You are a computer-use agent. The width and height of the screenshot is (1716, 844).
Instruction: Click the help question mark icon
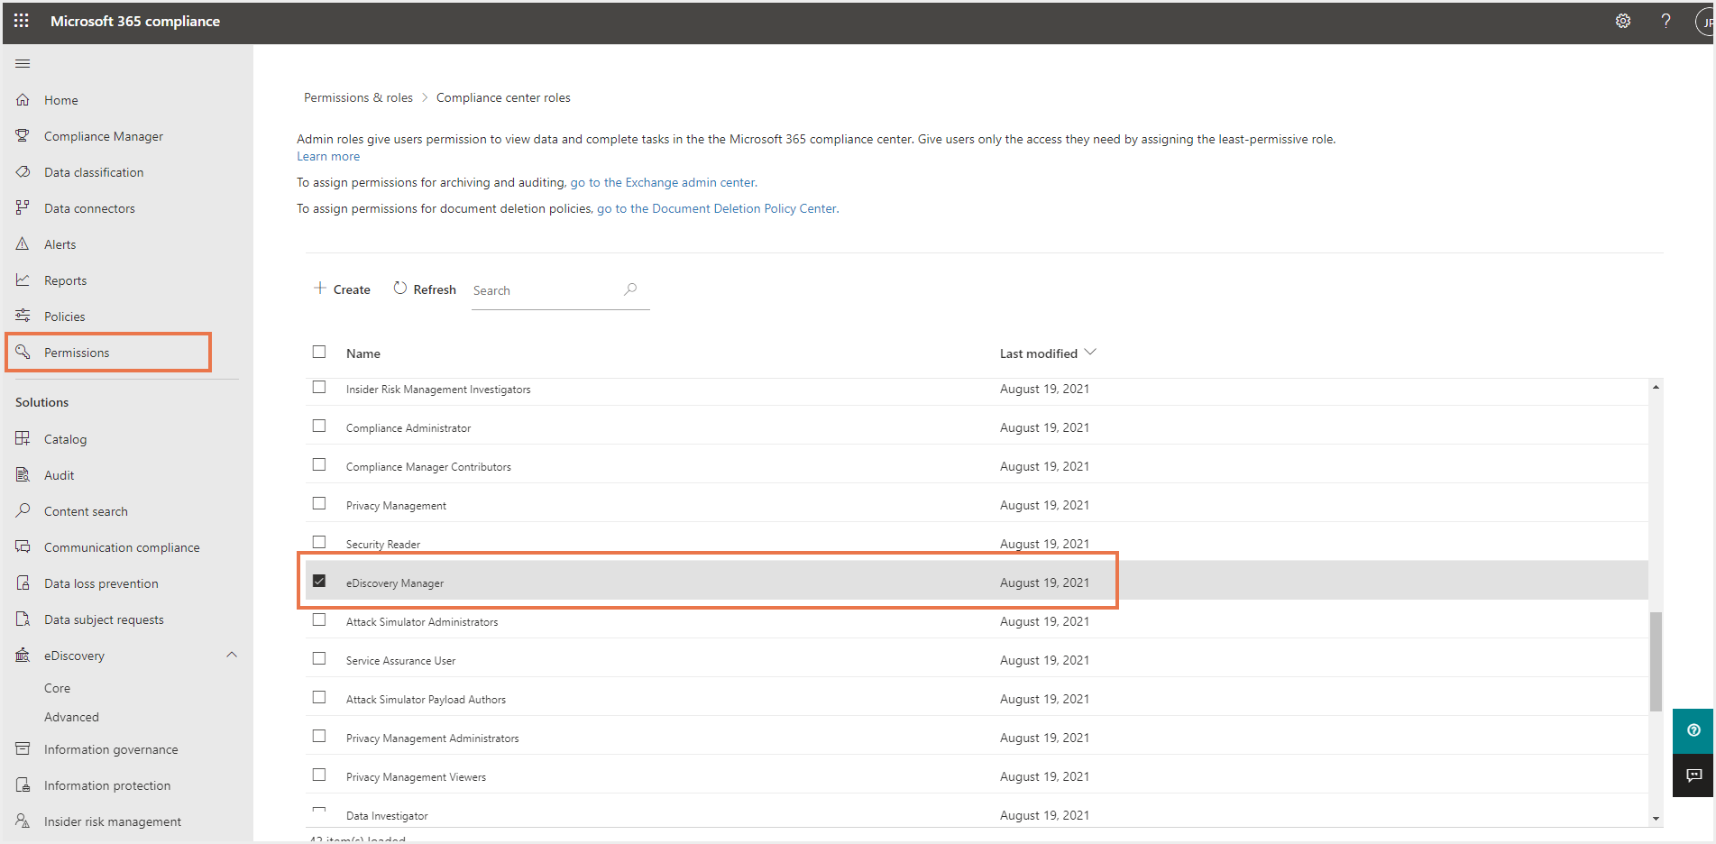click(x=1665, y=21)
